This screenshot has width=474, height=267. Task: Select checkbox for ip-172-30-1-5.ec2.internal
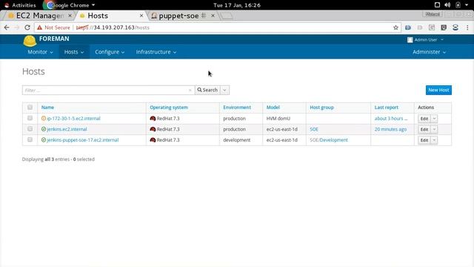point(30,118)
